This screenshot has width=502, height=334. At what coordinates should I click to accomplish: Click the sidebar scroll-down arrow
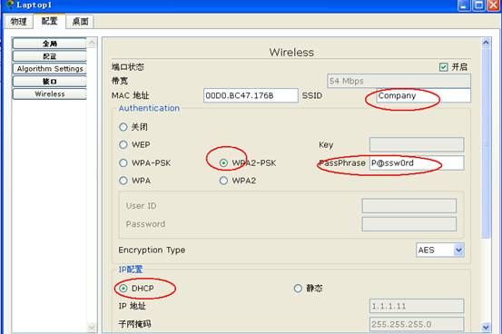click(x=92, y=328)
